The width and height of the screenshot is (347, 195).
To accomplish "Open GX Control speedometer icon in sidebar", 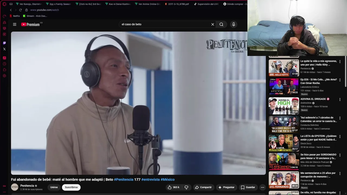I will (x=4, y=16).
